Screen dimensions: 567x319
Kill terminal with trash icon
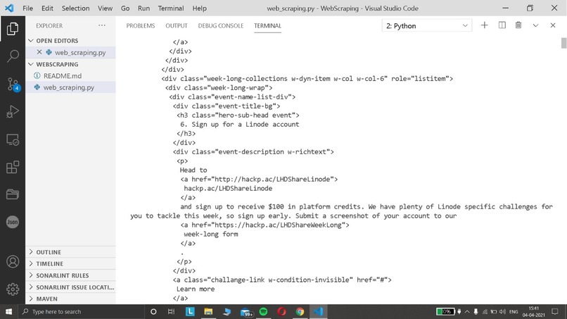click(x=518, y=25)
